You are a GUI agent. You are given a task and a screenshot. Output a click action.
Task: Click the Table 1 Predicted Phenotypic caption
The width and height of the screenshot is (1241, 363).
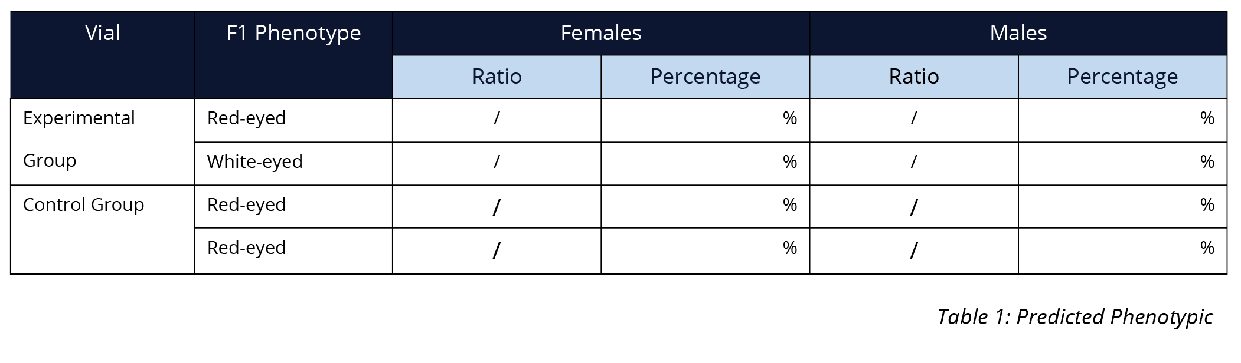coord(1075,317)
